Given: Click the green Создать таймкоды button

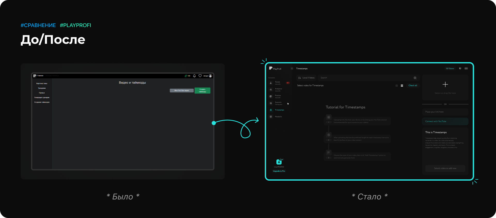Looking at the screenshot, I should 202,90.
